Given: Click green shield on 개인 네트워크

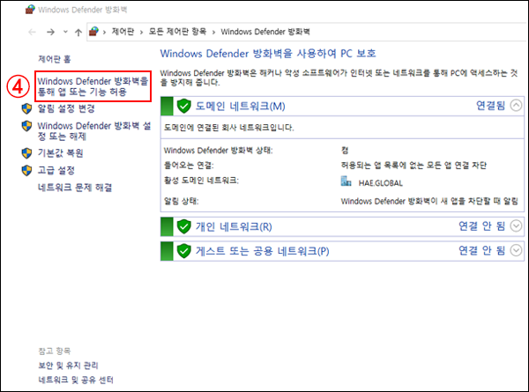Looking at the screenshot, I should [x=184, y=226].
